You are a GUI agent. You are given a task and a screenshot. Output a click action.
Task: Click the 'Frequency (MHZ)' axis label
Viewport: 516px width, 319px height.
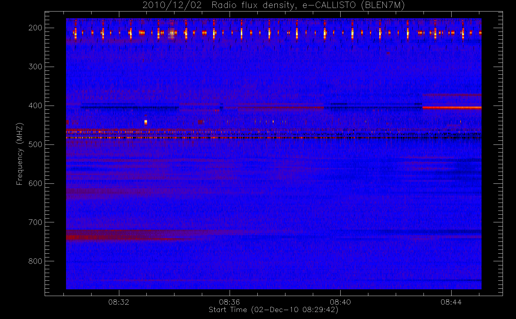point(20,154)
